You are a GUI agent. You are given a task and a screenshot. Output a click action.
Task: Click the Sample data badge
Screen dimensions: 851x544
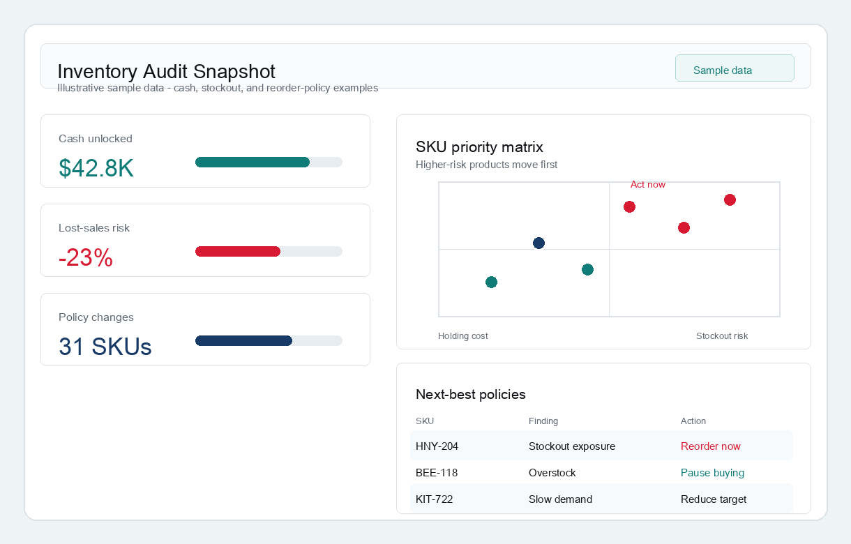(735, 68)
